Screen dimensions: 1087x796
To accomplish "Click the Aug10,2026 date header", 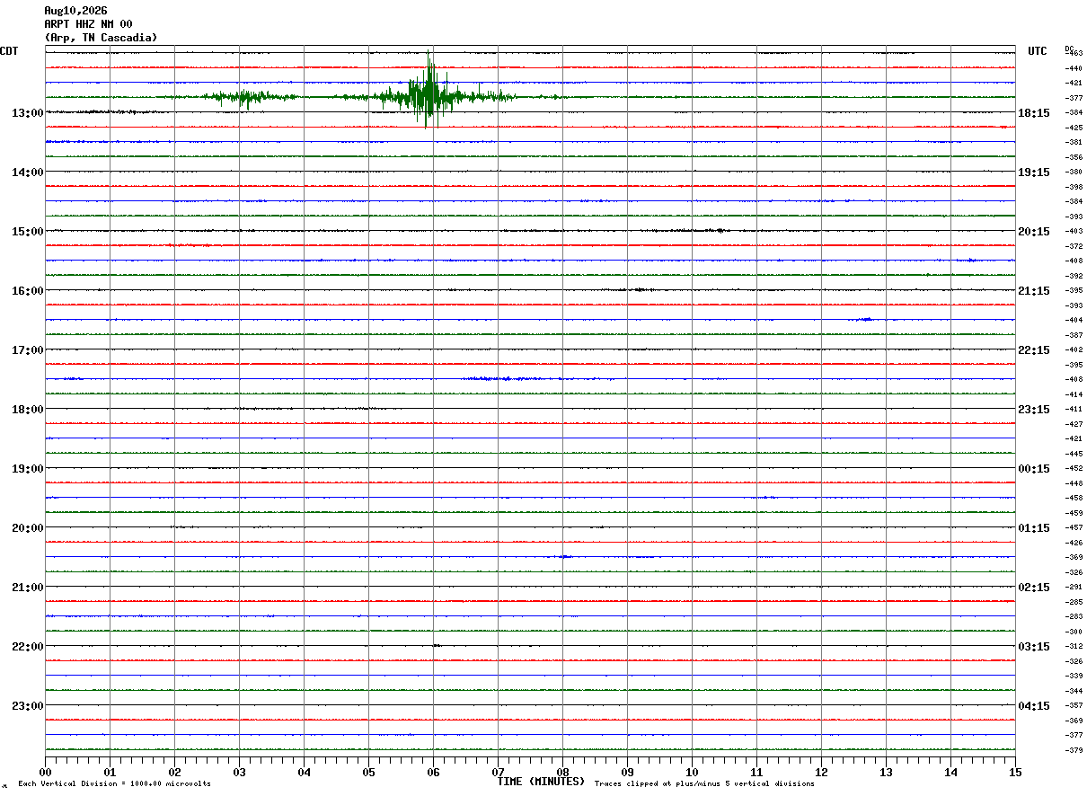I will coord(75,11).
